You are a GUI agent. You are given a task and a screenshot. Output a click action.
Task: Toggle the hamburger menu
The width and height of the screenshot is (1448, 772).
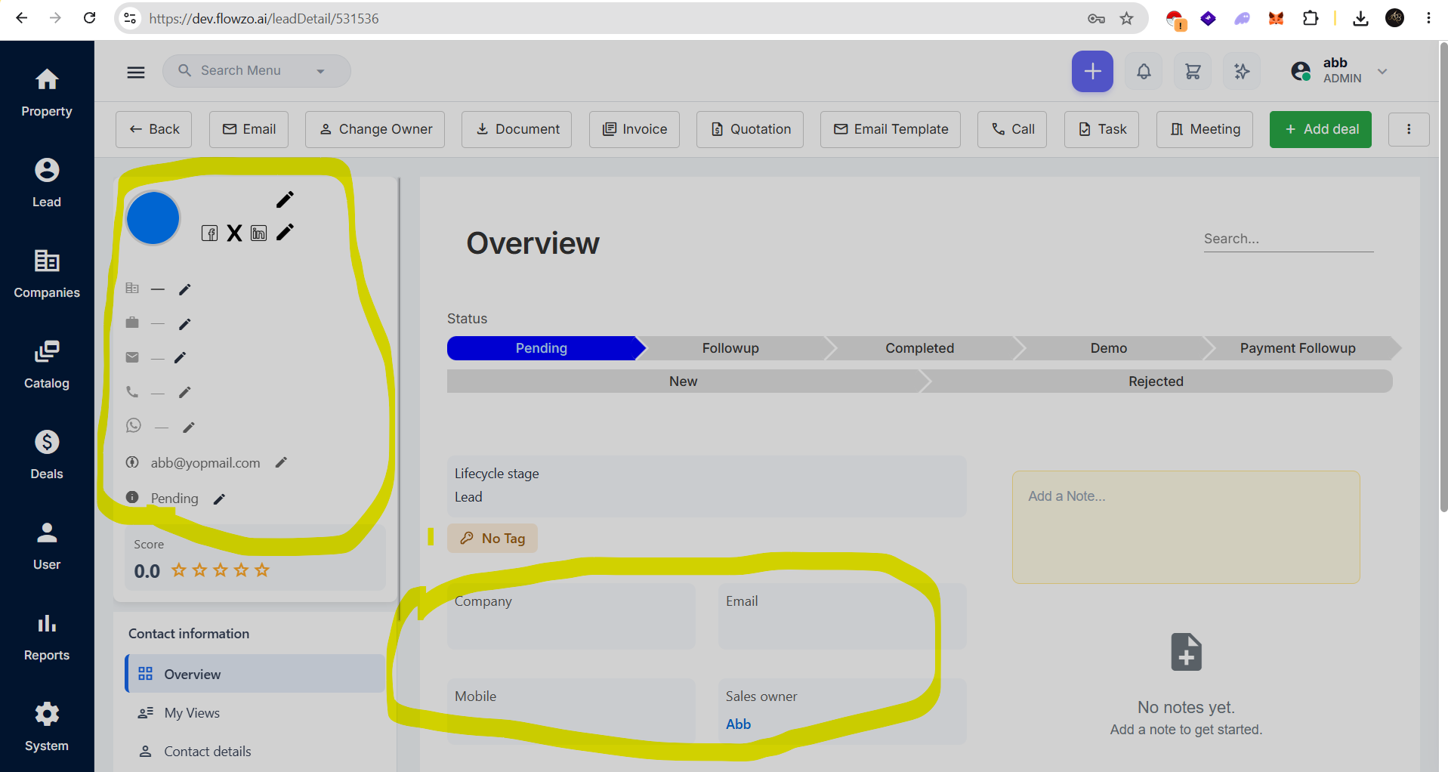136,72
